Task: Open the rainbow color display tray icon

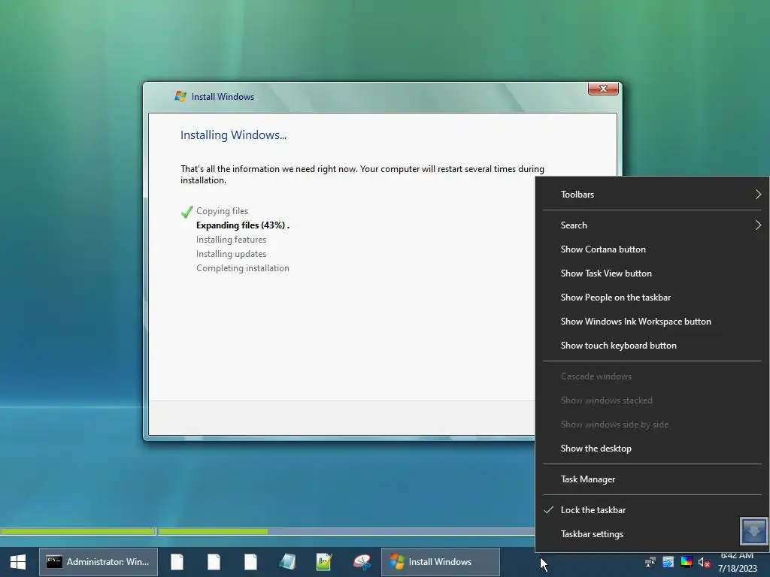Action: pyautogui.click(x=687, y=562)
